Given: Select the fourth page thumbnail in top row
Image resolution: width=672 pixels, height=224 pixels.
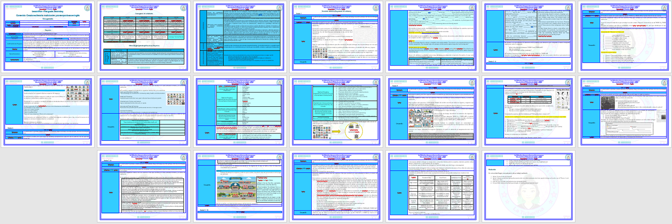Looking at the screenshot, I should (336, 37).
